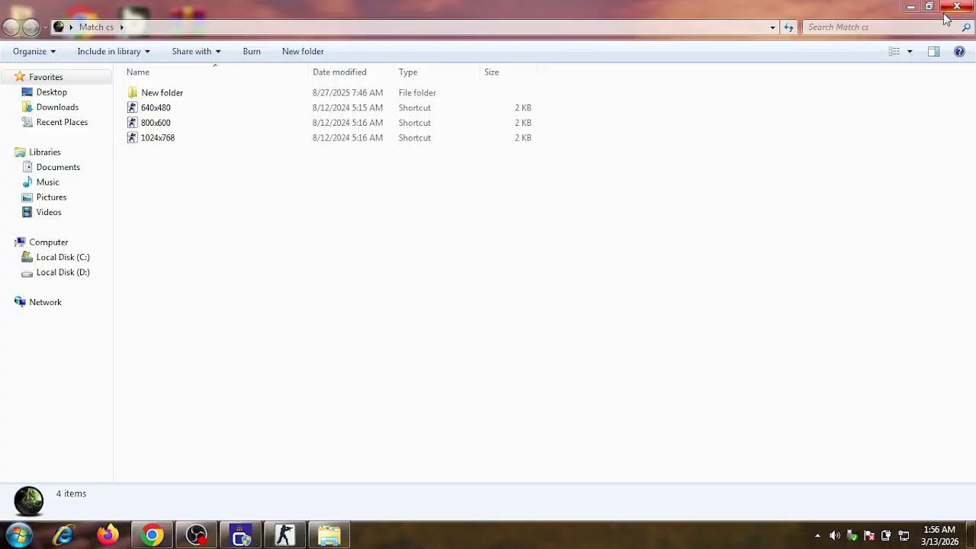The width and height of the screenshot is (976, 549).
Task: Open Favorites in the navigation pane
Action: [46, 77]
